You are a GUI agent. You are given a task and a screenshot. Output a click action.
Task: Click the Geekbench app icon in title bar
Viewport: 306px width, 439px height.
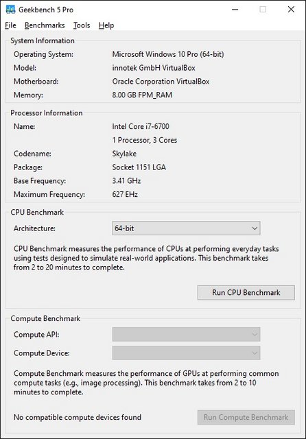[10, 10]
